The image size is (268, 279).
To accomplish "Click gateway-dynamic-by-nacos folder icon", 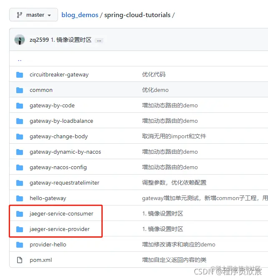I will click(x=20, y=152).
